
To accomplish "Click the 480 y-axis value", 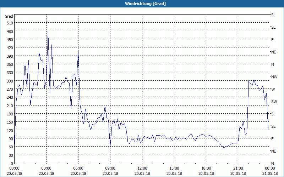I will tap(10, 32).
